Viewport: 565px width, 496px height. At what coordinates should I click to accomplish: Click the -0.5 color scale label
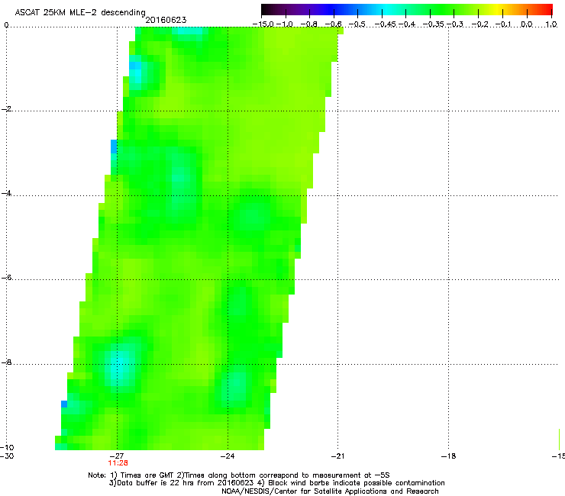[x=357, y=24]
